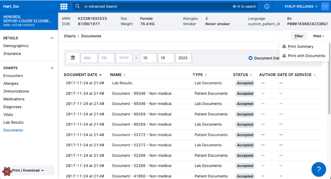Open the calendar date picker icon

pos(73,58)
